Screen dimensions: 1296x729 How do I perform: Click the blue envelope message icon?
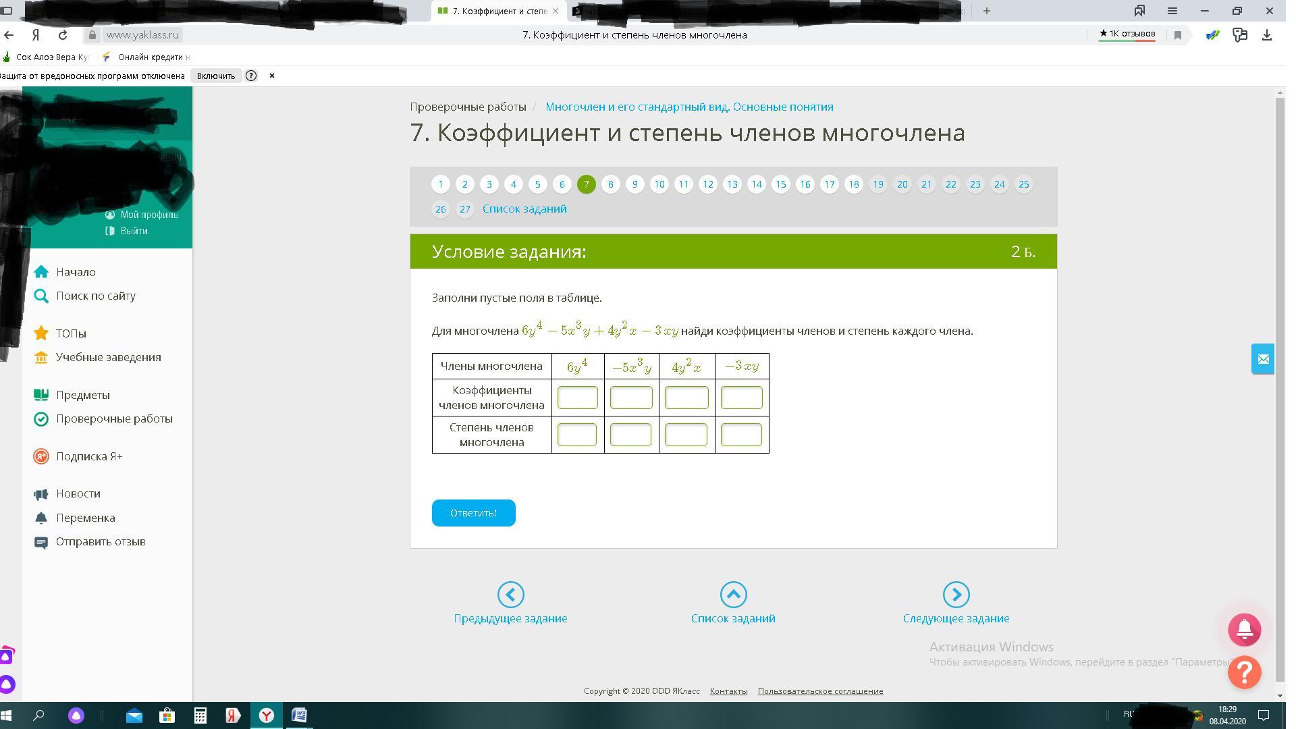coord(1263,359)
